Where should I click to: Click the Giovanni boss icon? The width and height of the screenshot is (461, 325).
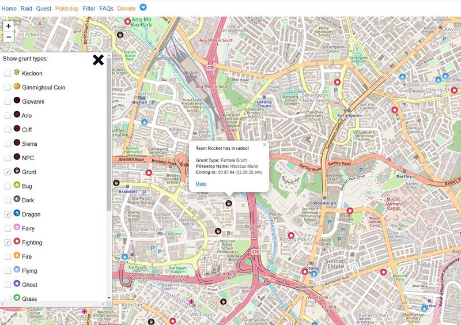pyautogui.click(x=17, y=100)
